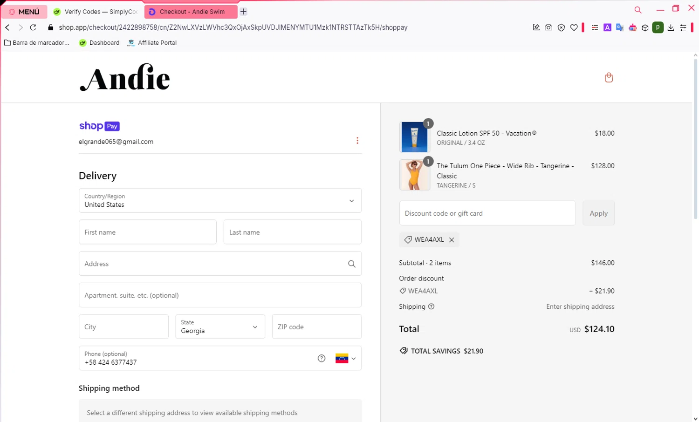
Task: Click the Subtotal $146.00 amount
Action: 603,263
